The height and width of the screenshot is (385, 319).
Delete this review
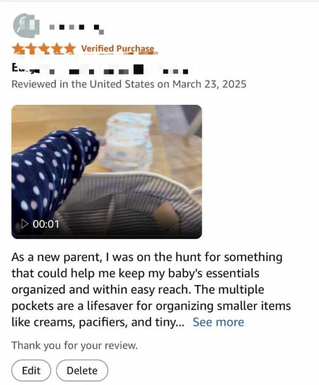point(82,370)
